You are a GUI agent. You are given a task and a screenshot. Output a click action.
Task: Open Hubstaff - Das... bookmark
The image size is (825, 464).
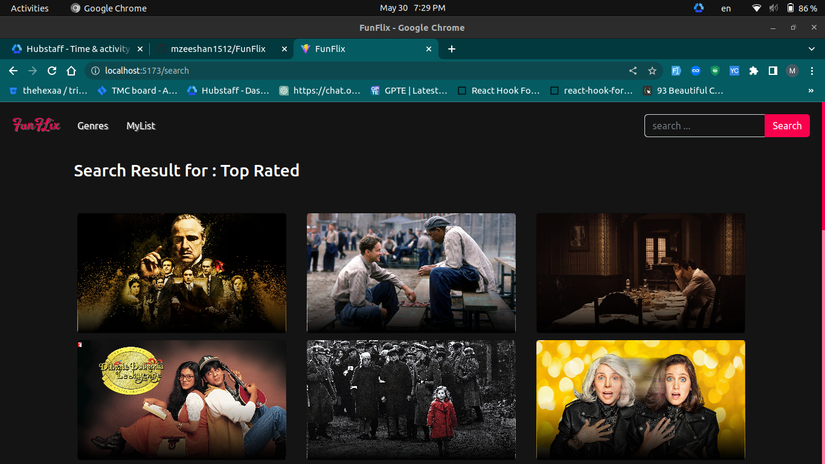point(228,91)
